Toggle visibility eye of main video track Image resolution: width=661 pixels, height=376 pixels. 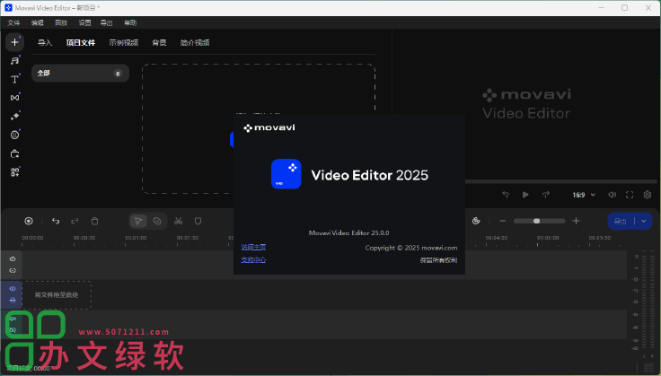pyautogui.click(x=13, y=289)
